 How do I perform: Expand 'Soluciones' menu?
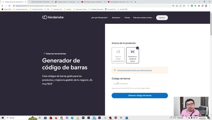117,18
